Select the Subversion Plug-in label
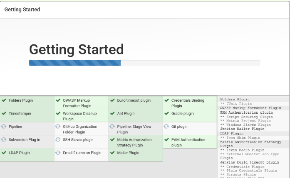This screenshot has height=178, width=290. 25,140
